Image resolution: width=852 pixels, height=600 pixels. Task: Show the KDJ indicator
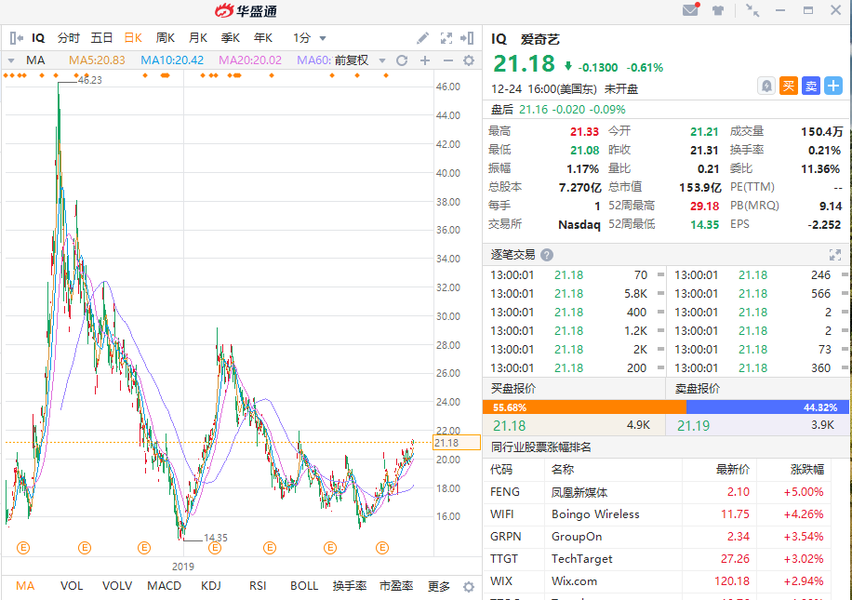211,586
